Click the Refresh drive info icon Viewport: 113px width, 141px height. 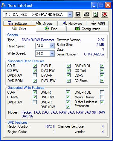96,15
